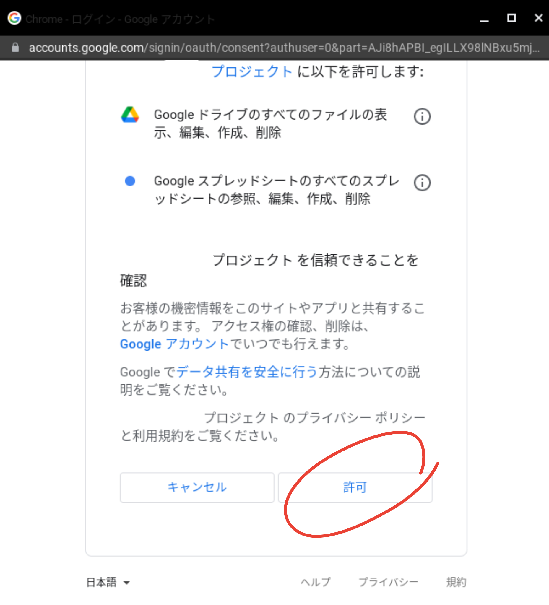Click the キャンセル button
Image resolution: width=549 pixels, height=605 pixels.
(x=197, y=487)
